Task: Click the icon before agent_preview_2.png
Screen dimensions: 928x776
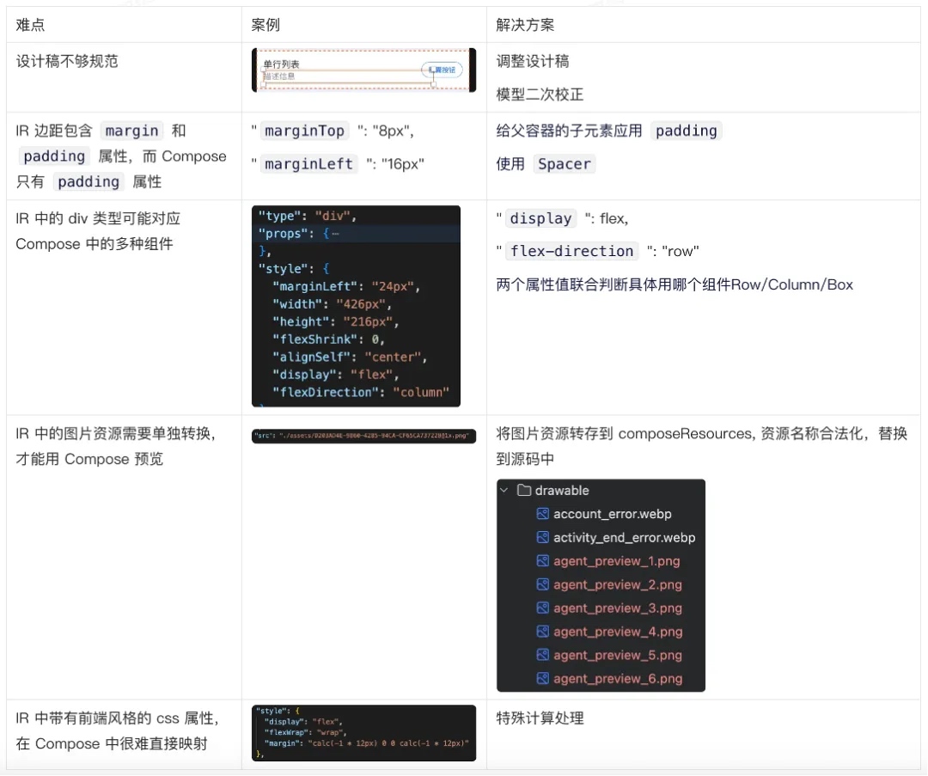Action: coord(542,584)
